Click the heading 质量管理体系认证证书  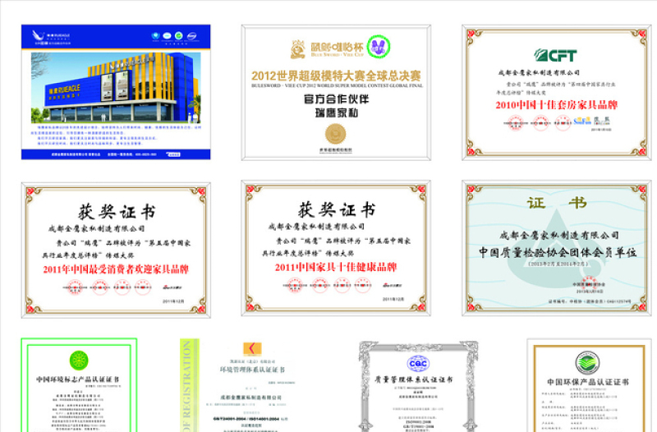point(414,379)
